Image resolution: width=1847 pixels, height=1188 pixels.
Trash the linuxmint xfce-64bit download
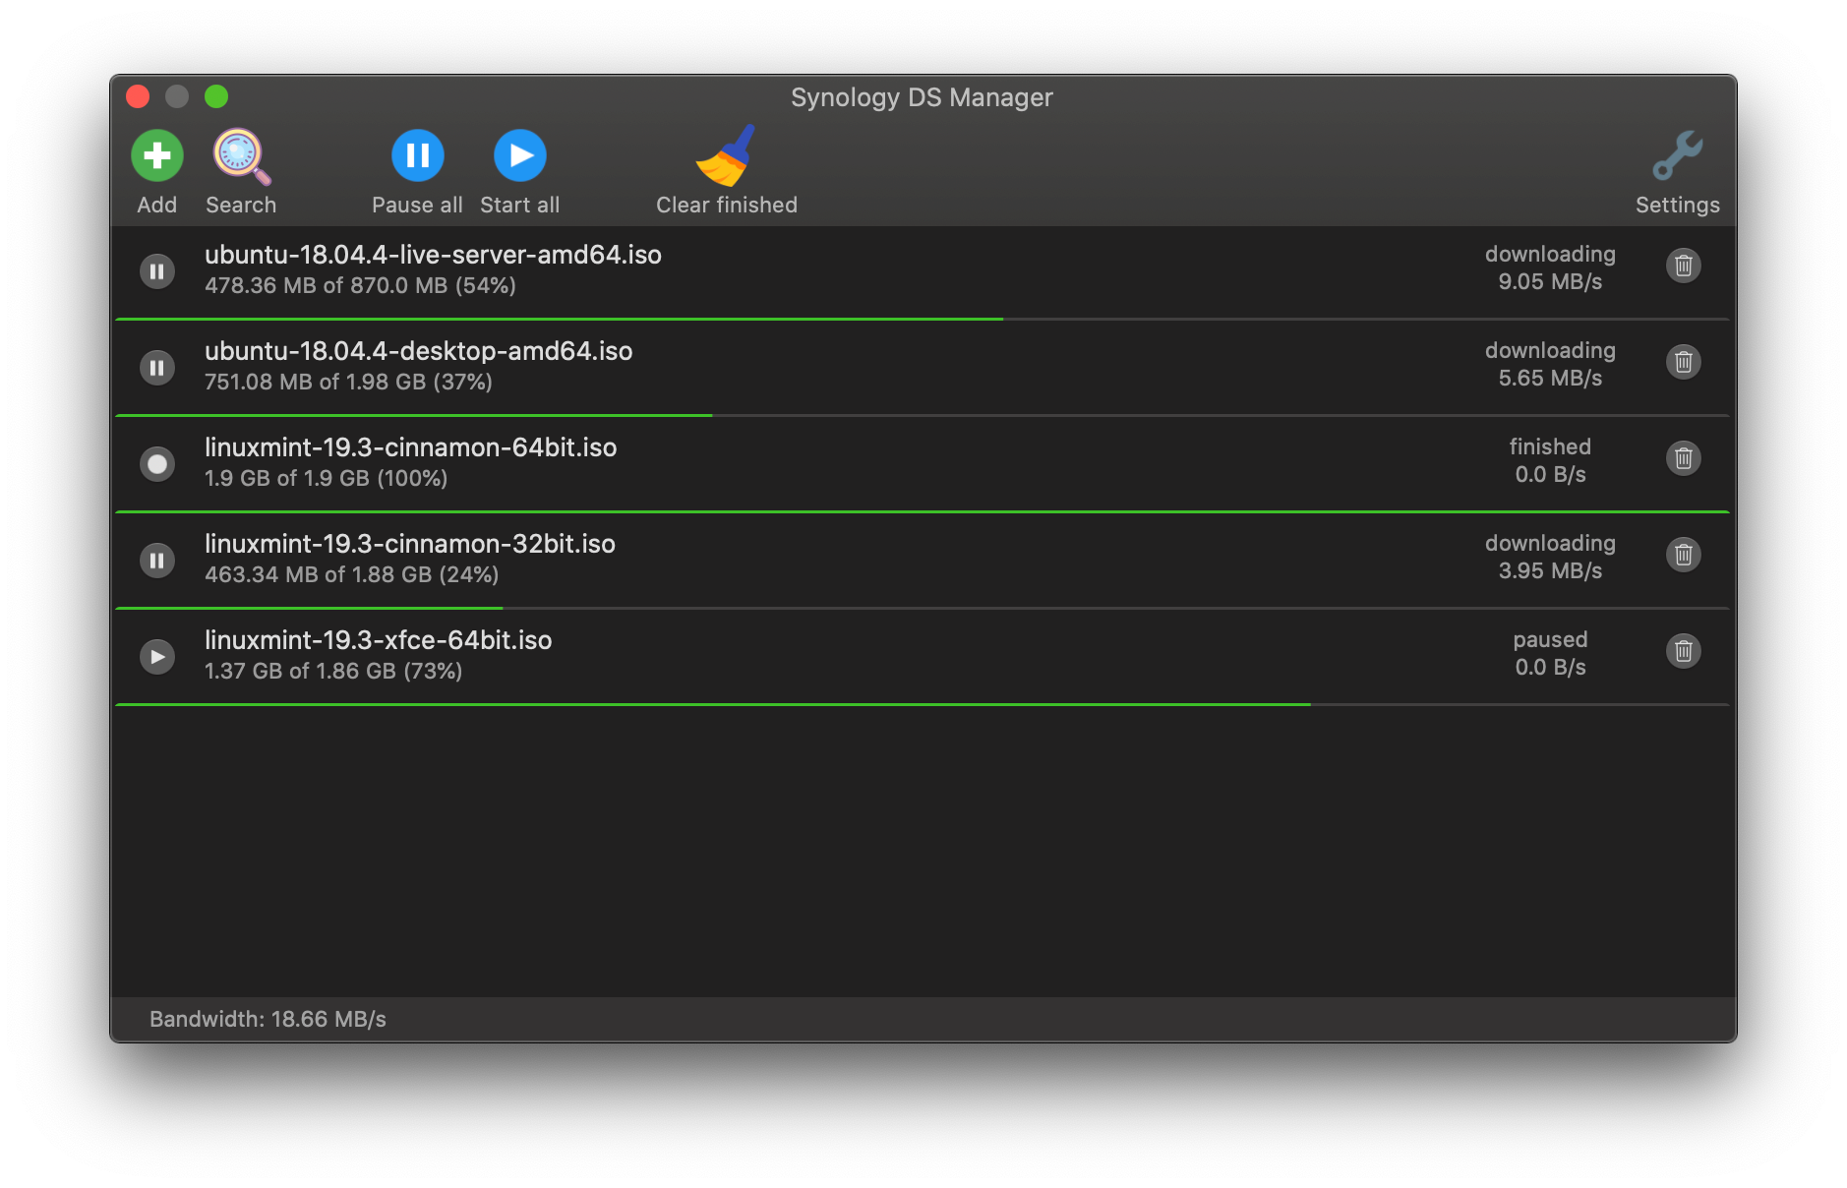(x=1684, y=651)
